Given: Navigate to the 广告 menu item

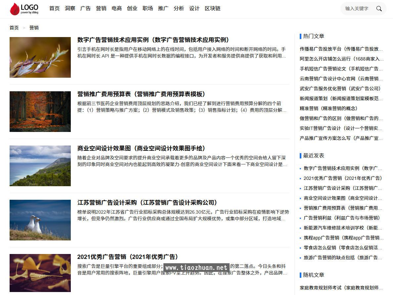Looking at the screenshot, I should point(85,8).
